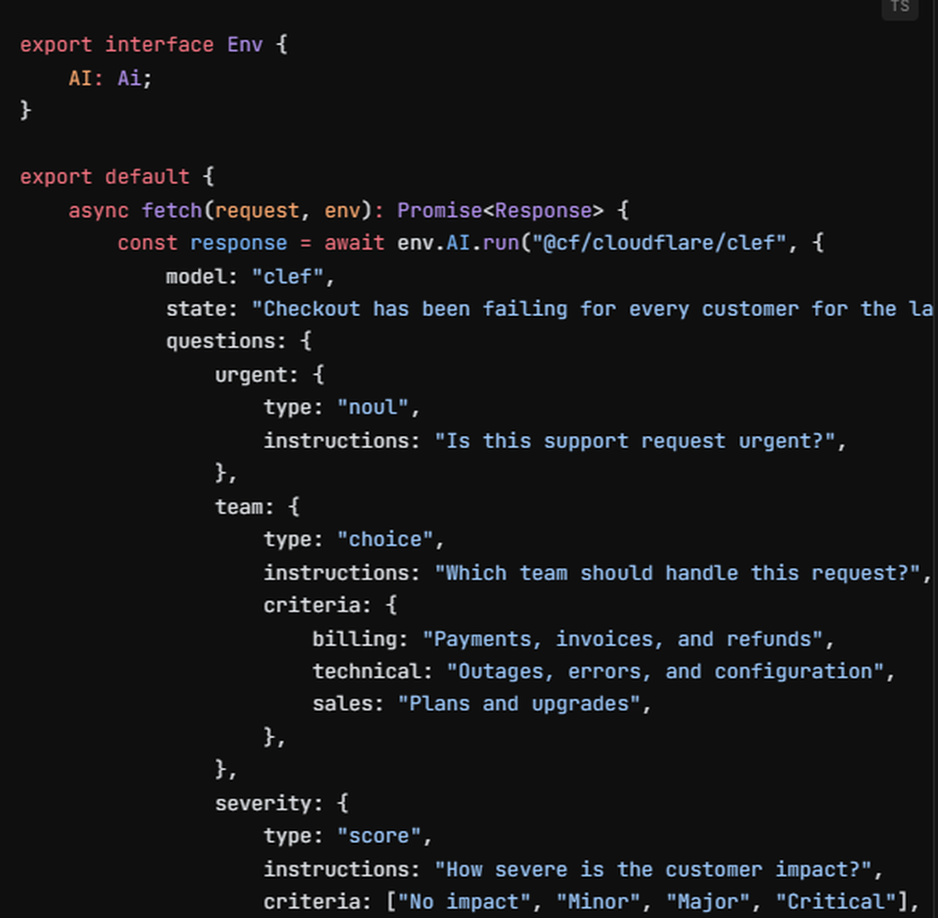Click the "Is this support request urgent?" string
The width and height of the screenshot is (938, 918).
pos(635,442)
